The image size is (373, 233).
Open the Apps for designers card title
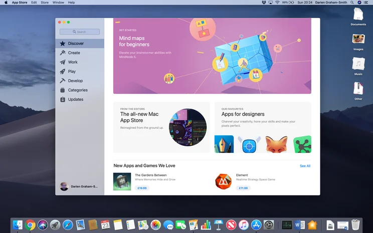pos(243,114)
